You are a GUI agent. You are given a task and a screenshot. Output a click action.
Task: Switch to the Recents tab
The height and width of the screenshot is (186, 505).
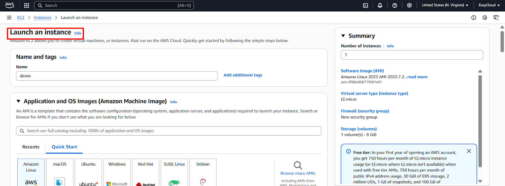click(31, 147)
